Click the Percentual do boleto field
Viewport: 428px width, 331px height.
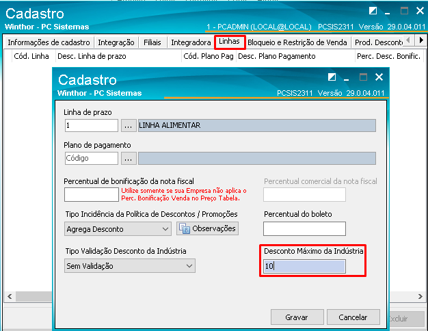point(304,228)
